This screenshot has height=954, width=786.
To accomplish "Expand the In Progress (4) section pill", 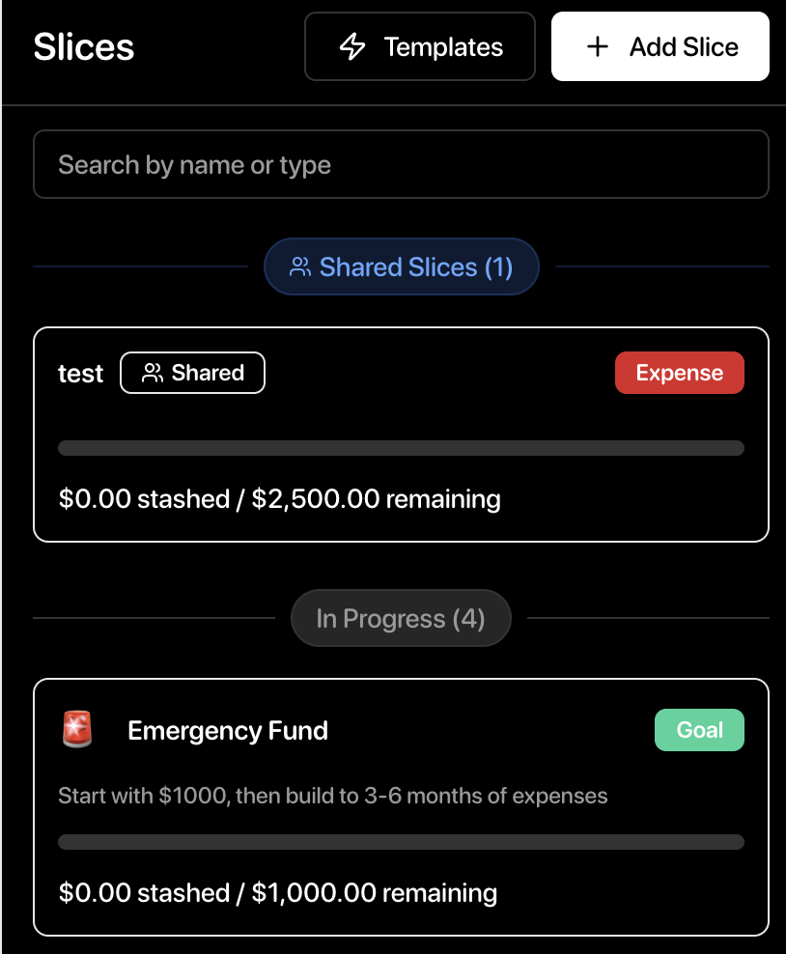I will pos(401,618).
